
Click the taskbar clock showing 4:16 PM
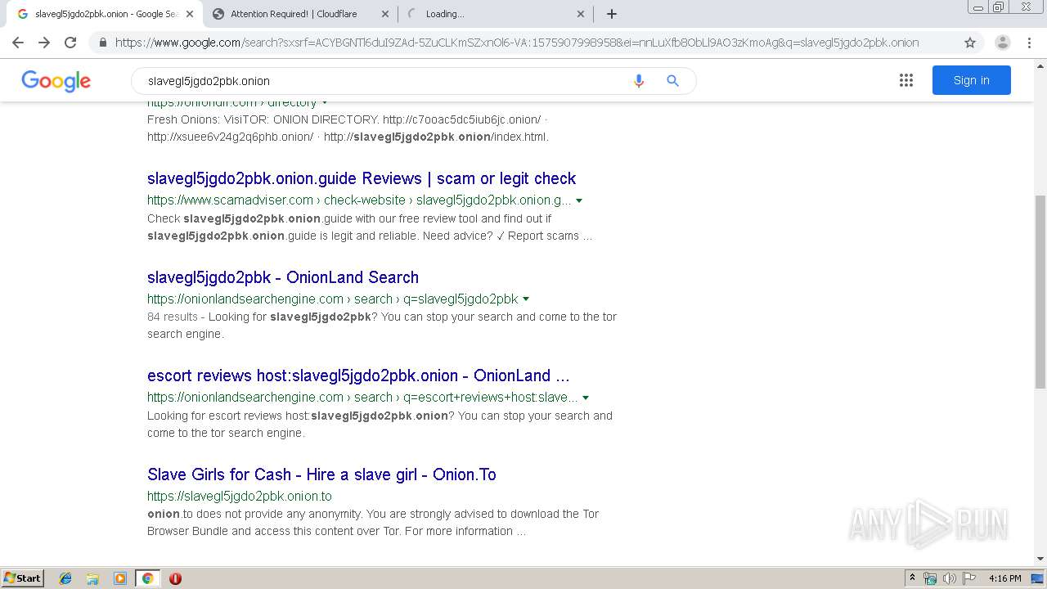click(x=1004, y=578)
